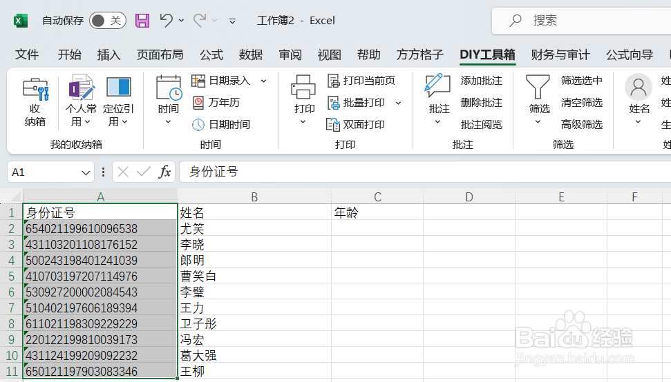The width and height of the screenshot is (671, 382).
Task: Open the redo history dropdown
Action: (x=215, y=21)
